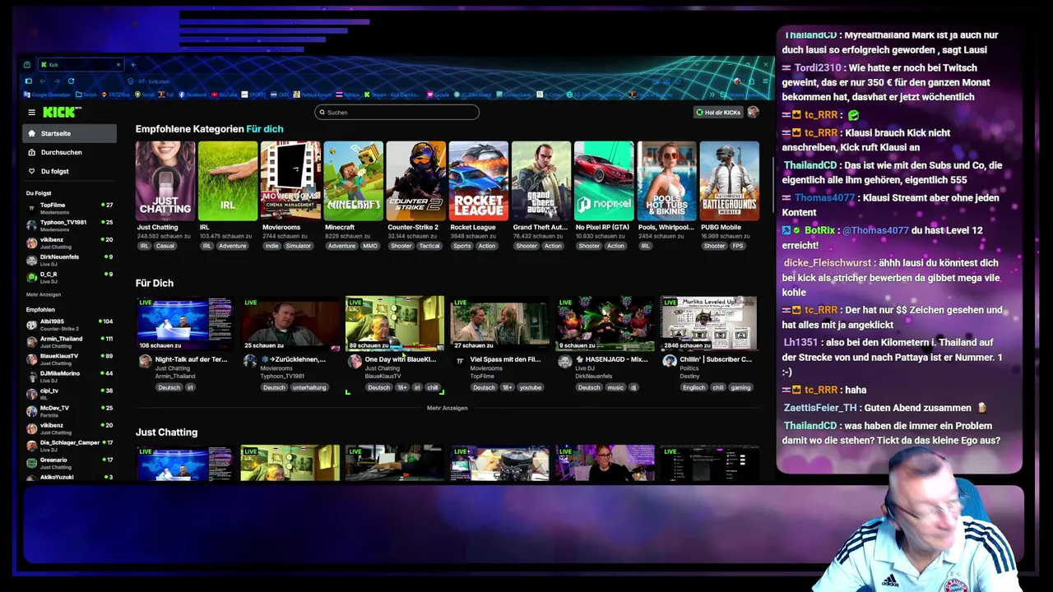1053x592 pixels.
Task: Select Durchsuchen in the sidebar
Action: point(70,152)
